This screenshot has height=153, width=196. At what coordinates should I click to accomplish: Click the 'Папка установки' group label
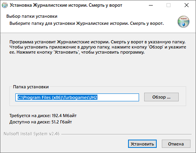[x=31, y=87]
